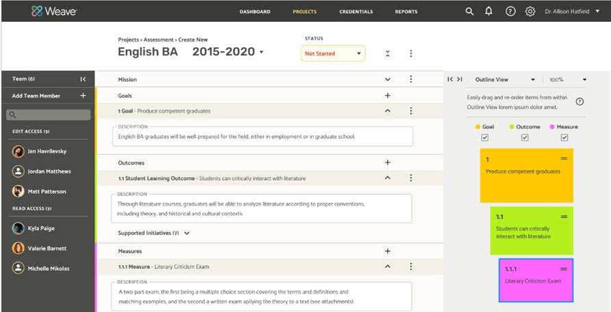Expand the Supported Initiatives section
The height and width of the screenshot is (312, 611).
coord(187,233)
